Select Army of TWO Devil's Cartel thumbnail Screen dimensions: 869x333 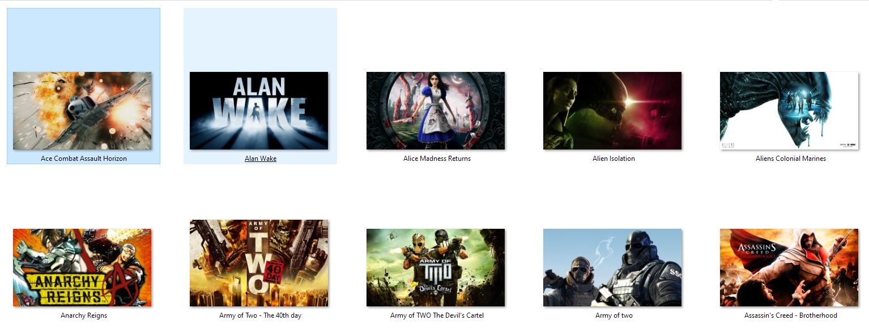tap(436, 267)
